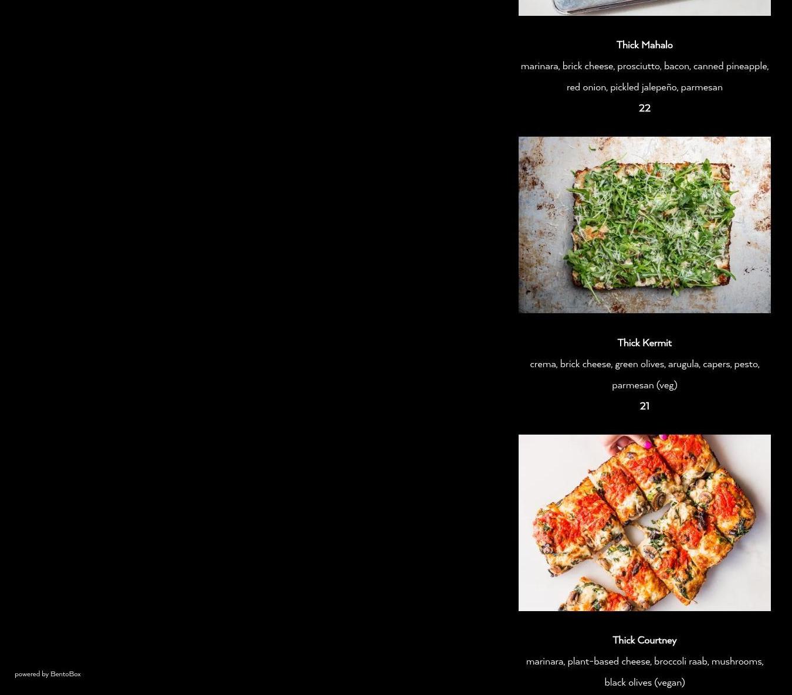Click the black olives (vegan) text

click(644, 682)
